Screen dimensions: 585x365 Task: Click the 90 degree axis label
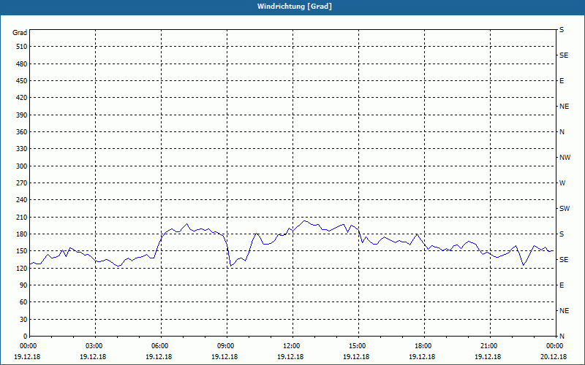tap(23, 285)
